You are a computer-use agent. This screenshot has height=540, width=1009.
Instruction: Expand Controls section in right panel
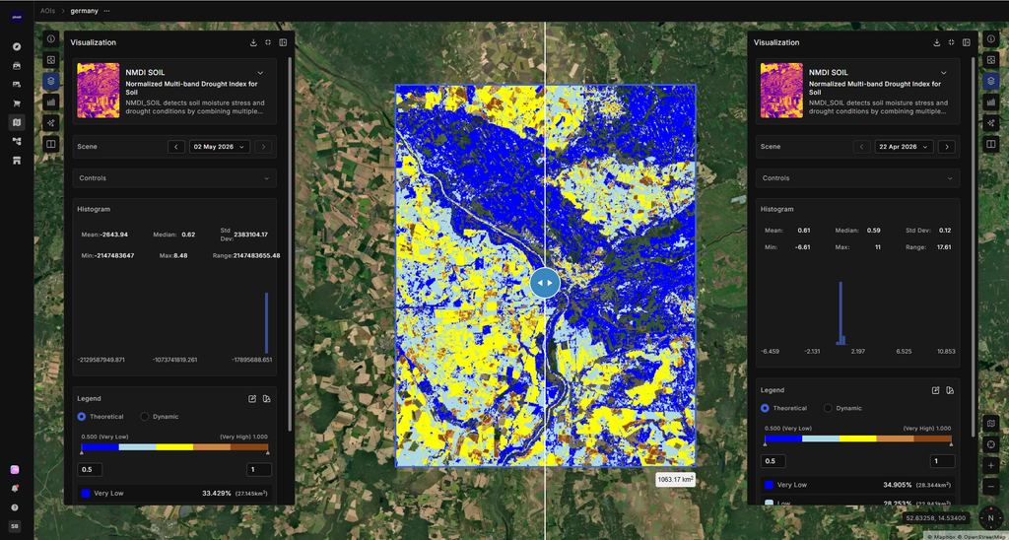pos(858,178)
